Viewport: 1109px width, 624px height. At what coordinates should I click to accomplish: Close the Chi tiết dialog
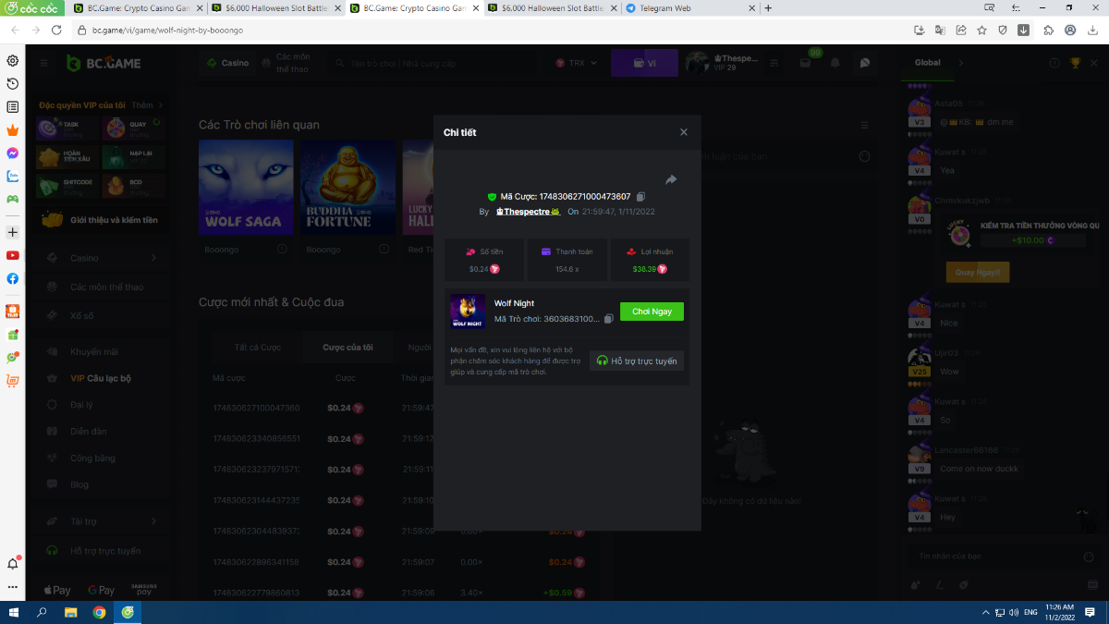pyautogui.click(x=684, y=132)
